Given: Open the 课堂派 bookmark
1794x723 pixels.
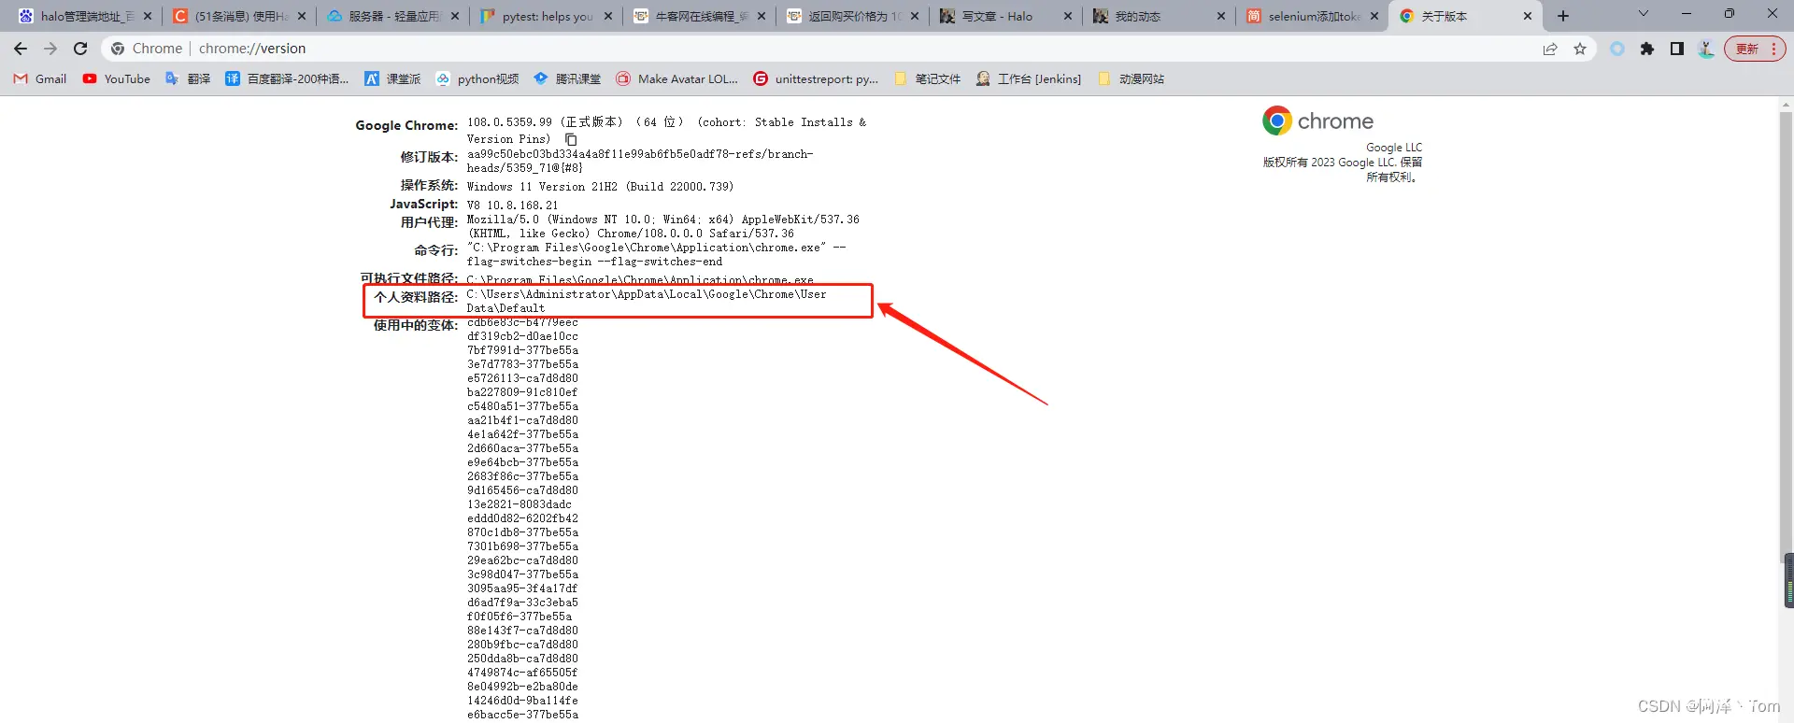Looking at the screenshot, I should tap(392, 79).
